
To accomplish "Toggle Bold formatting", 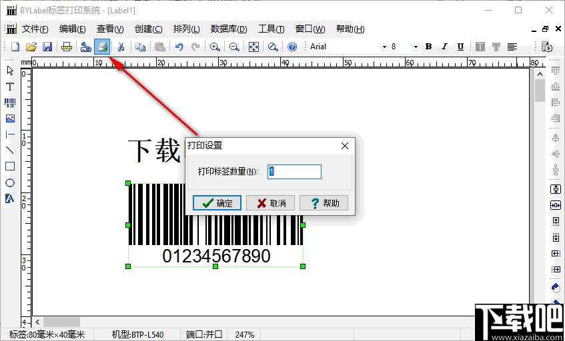I will 428,47.
